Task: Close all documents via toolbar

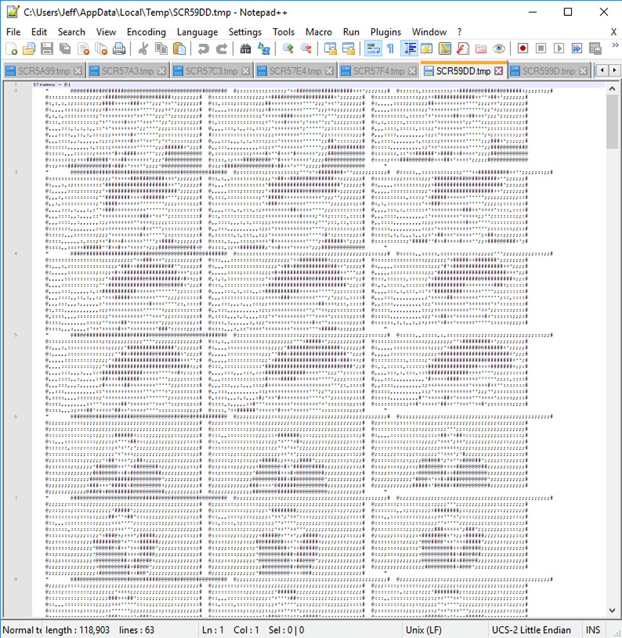Action: click(101, 49)
